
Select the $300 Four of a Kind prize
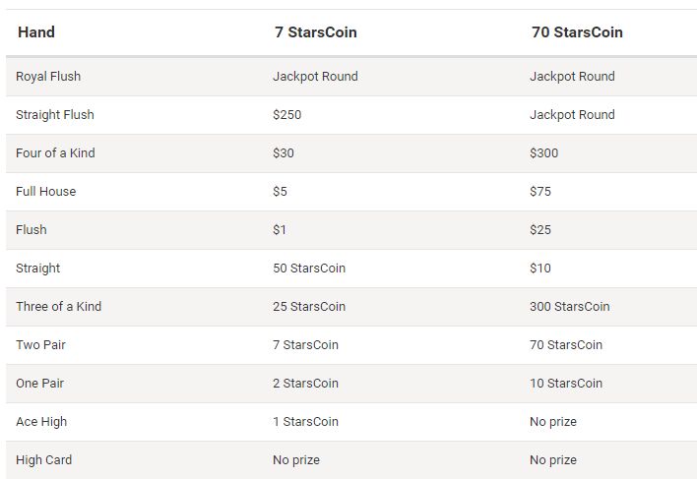click(543, 153)
